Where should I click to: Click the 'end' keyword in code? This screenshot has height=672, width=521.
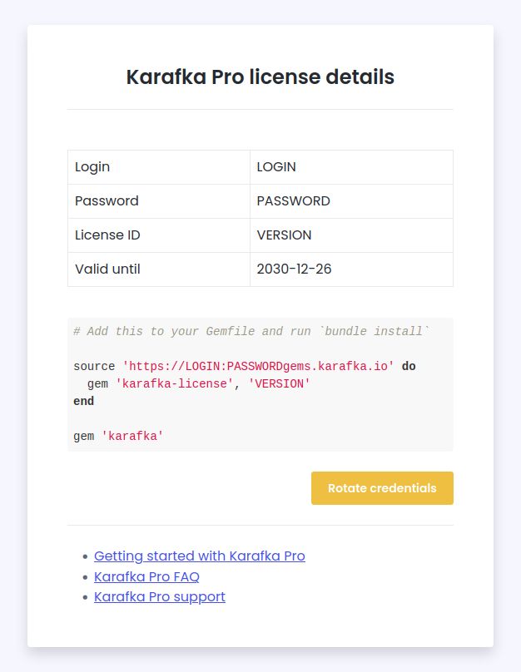[x=83, y=401]
